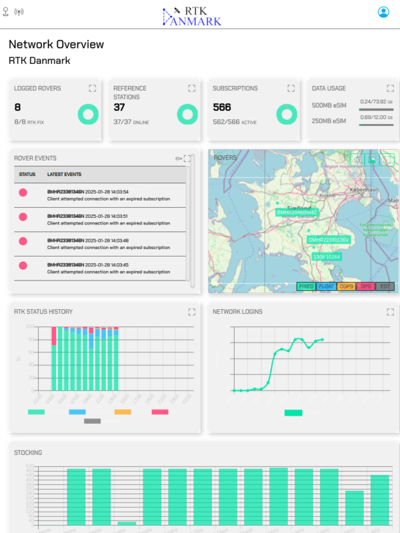This screenshot has width=400, height=533.
Task: Select rover DMHR22330136V on the map
Action: pos(328,240)
